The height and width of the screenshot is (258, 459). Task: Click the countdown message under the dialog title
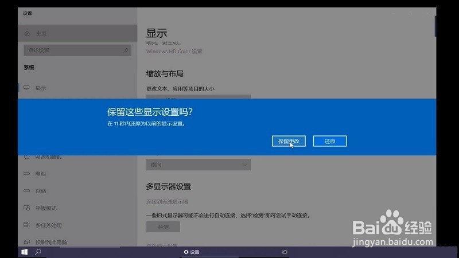pyautogui.click(x=146, y=124)
